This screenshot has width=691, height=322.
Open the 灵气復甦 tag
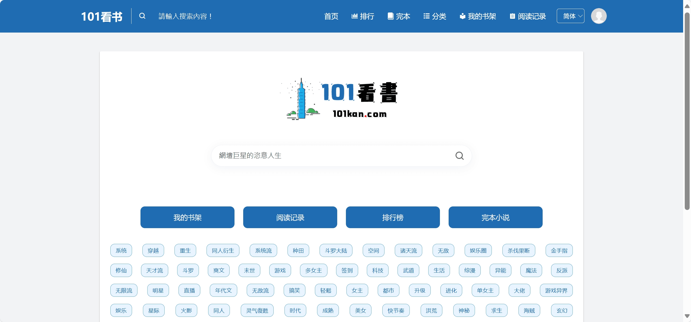tap(257, 310)
